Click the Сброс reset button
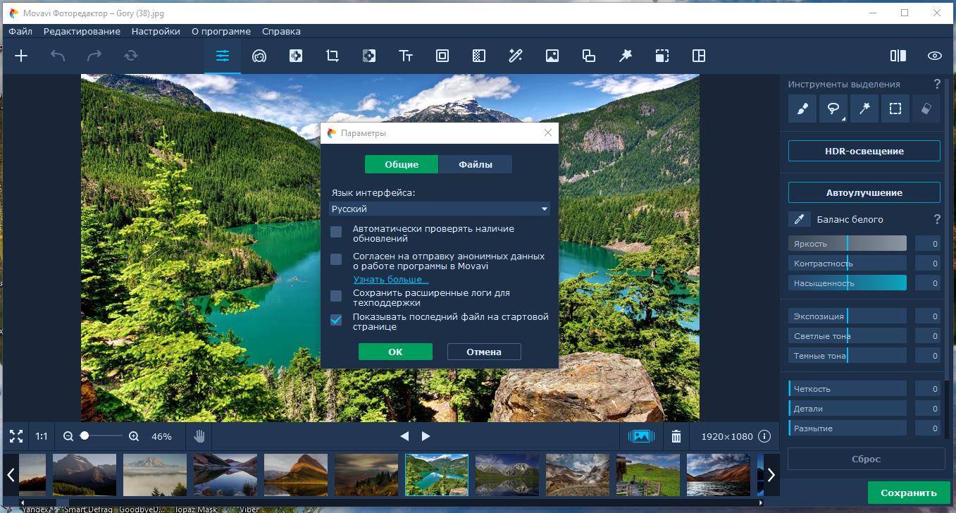 pyautogui.click(x=866, y=459)
